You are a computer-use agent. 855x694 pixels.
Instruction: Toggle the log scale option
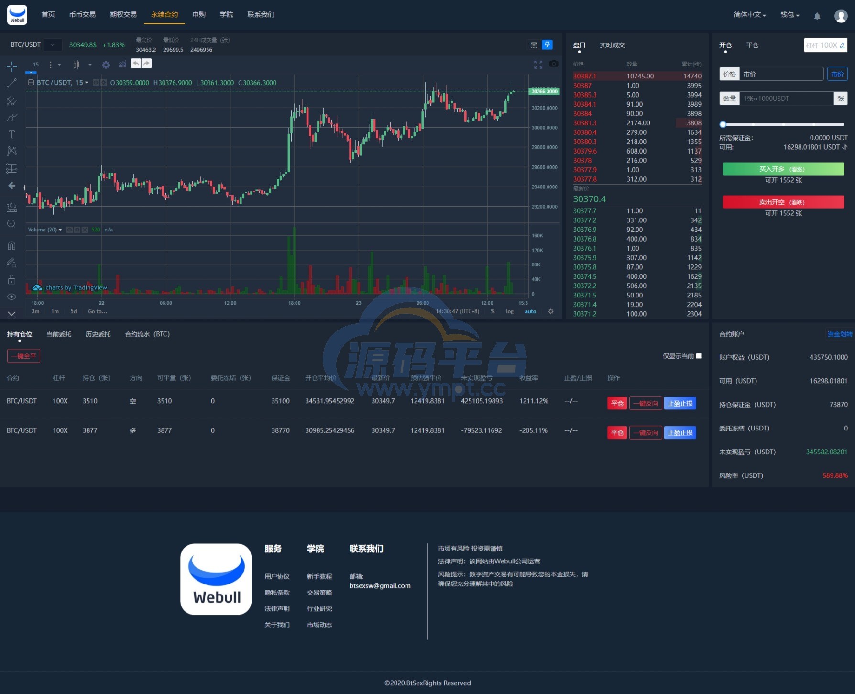click(510, 311)
